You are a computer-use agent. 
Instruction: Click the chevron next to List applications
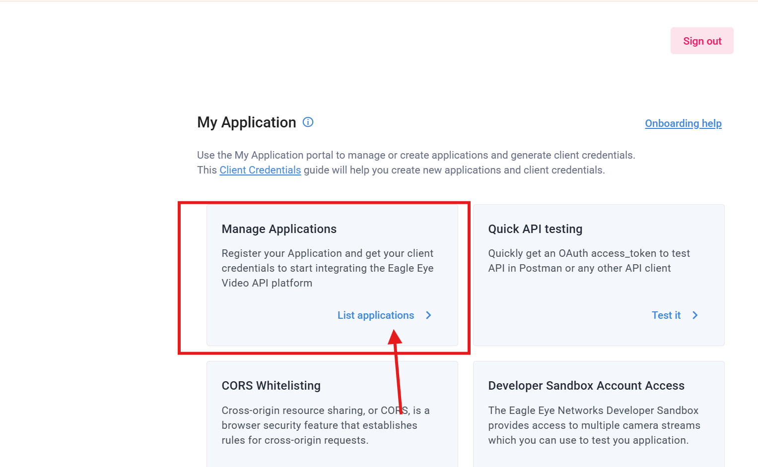428,315
